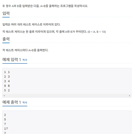Click the sample output value 2

tap(5, 115)
